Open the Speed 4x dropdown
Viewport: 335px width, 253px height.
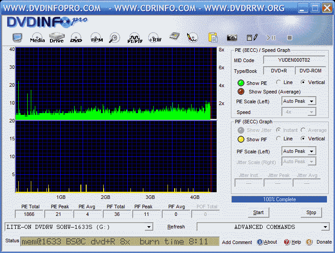tap(299, 112)
